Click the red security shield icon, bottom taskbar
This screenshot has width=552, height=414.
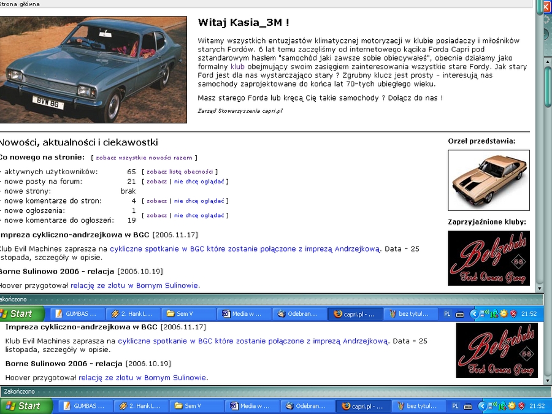click(x=521, y=406)
